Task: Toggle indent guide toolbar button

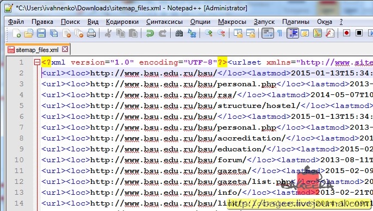Action: click(x=293, y=33)
